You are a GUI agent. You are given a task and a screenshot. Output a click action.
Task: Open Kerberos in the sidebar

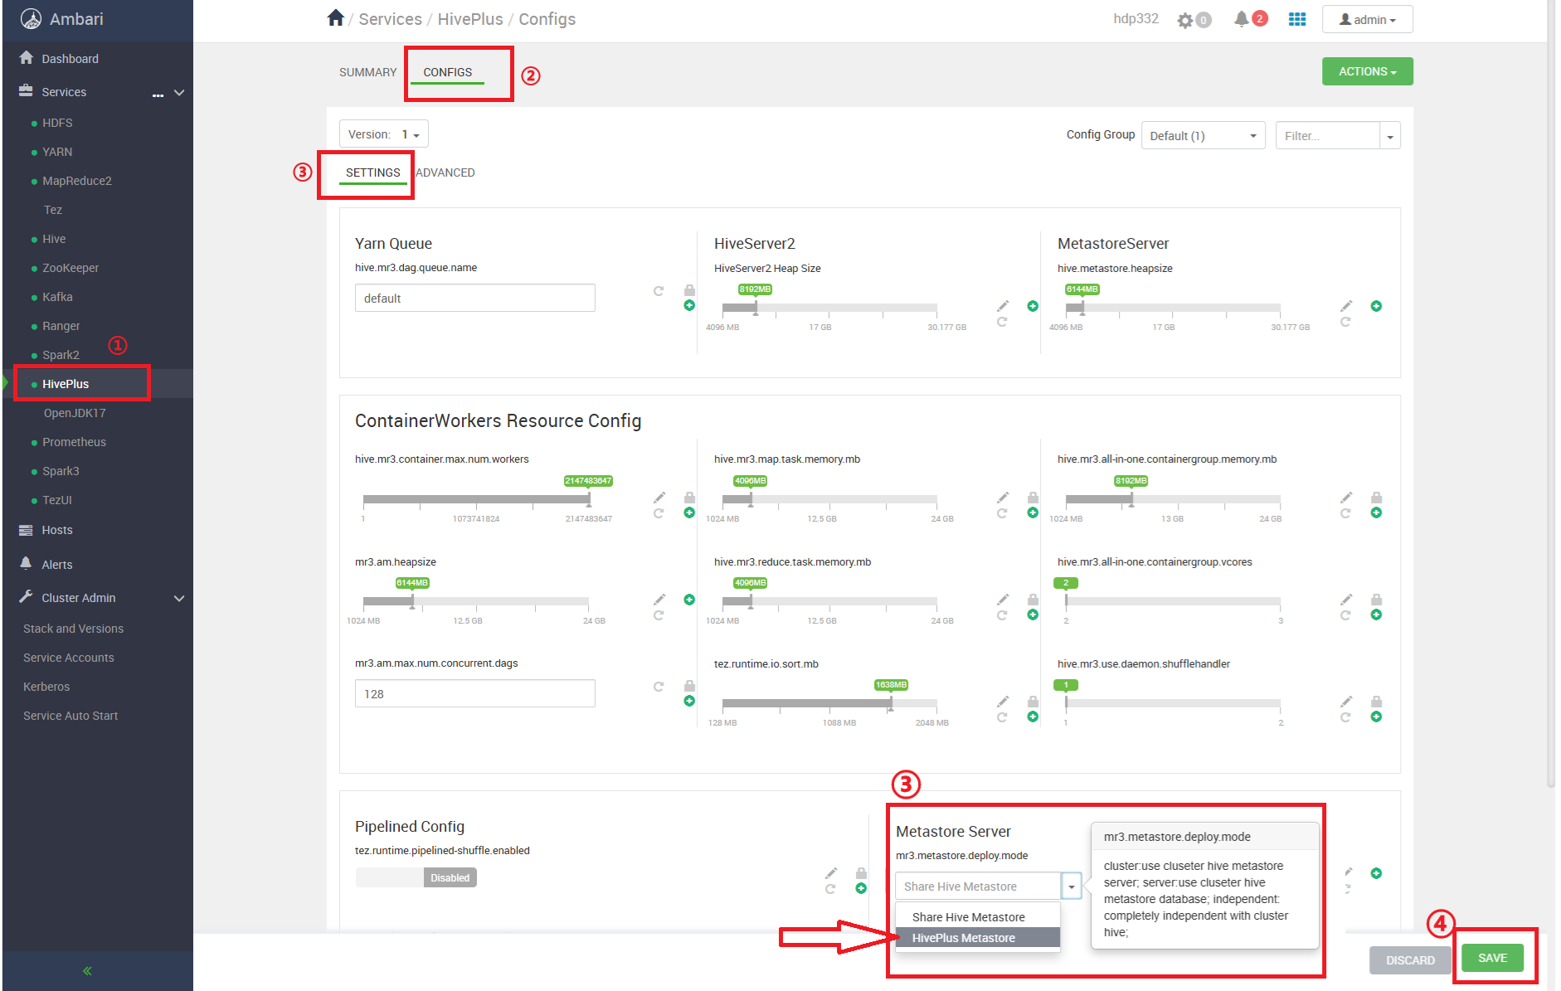click(46, 687)
